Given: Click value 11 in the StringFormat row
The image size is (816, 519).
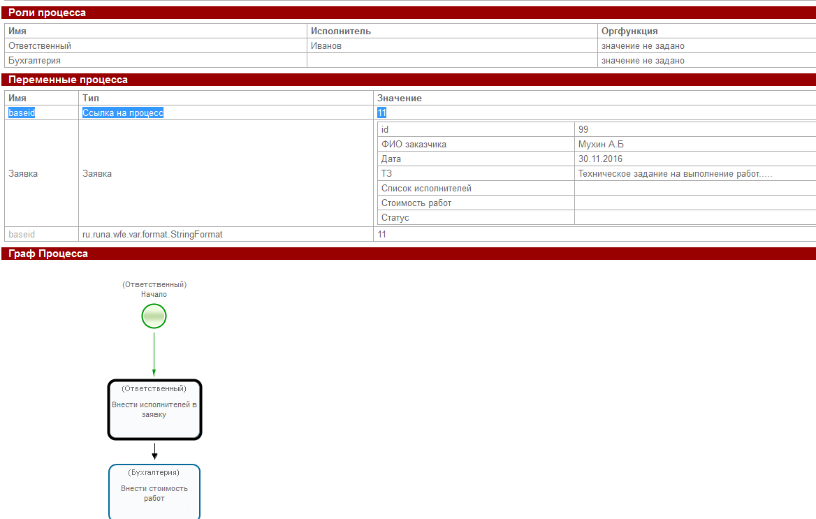Looking at the screenshot, I should tap(382, 234).
